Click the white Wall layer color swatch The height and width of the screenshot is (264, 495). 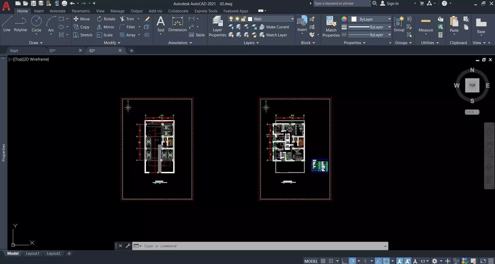coord(250,19)
